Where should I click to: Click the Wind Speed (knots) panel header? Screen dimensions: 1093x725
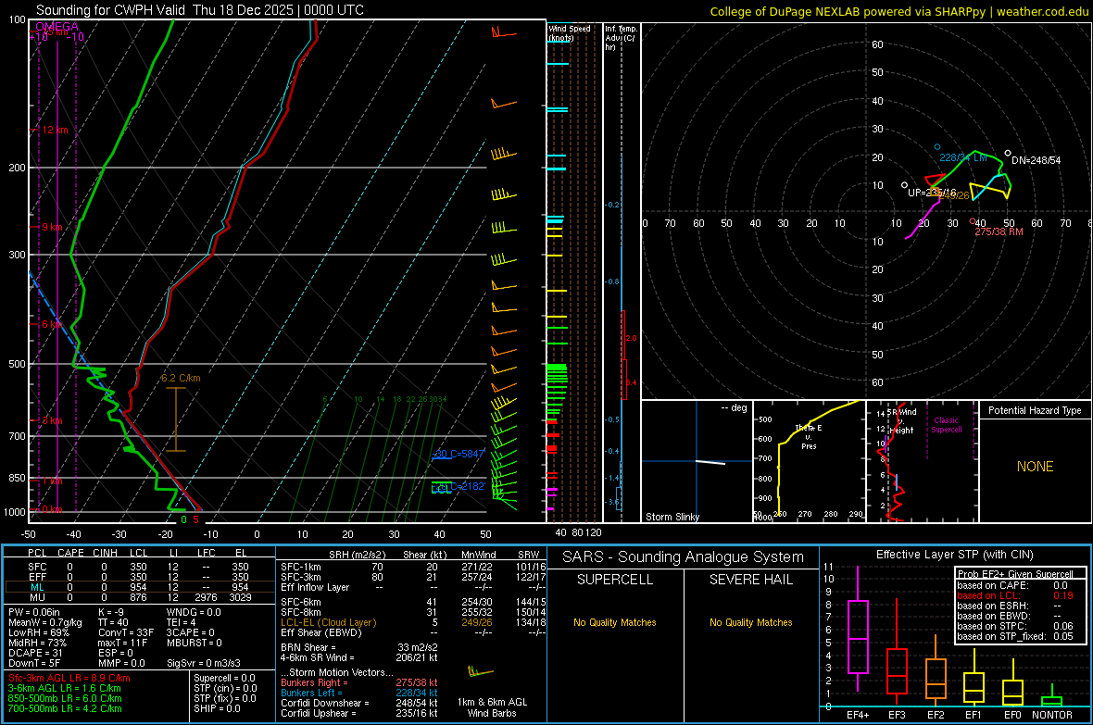(x=570, y=32)
